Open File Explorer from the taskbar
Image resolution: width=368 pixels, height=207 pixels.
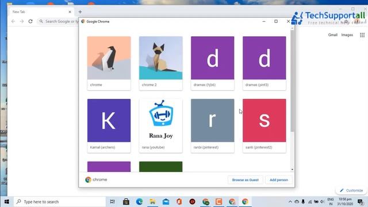click(152, 202)
